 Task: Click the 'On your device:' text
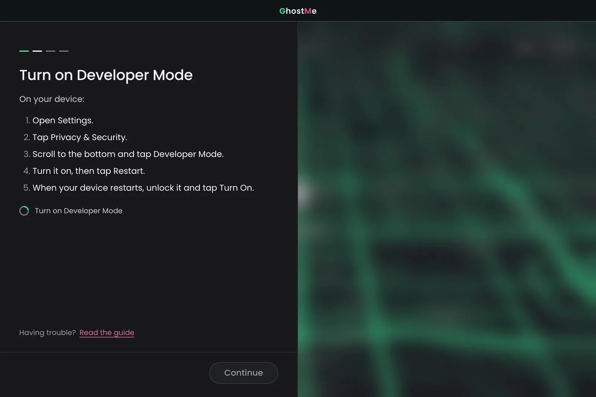(52, 99)
